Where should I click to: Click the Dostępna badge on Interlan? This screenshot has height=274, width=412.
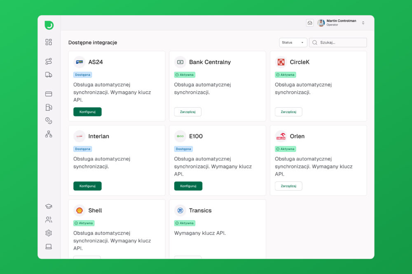click(x=82, y=149)
